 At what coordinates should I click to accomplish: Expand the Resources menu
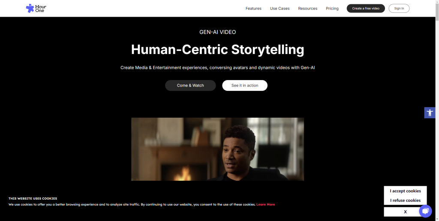[x=308, y=9]
